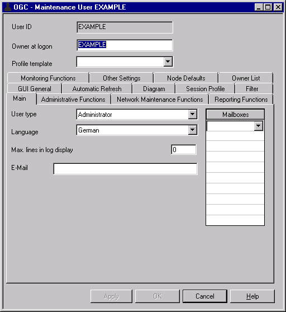This screenshot has width=286, height=312.
Task: Open the Profile template dropdown arrow
Action: pyautogui.click(x=168, y=62)
